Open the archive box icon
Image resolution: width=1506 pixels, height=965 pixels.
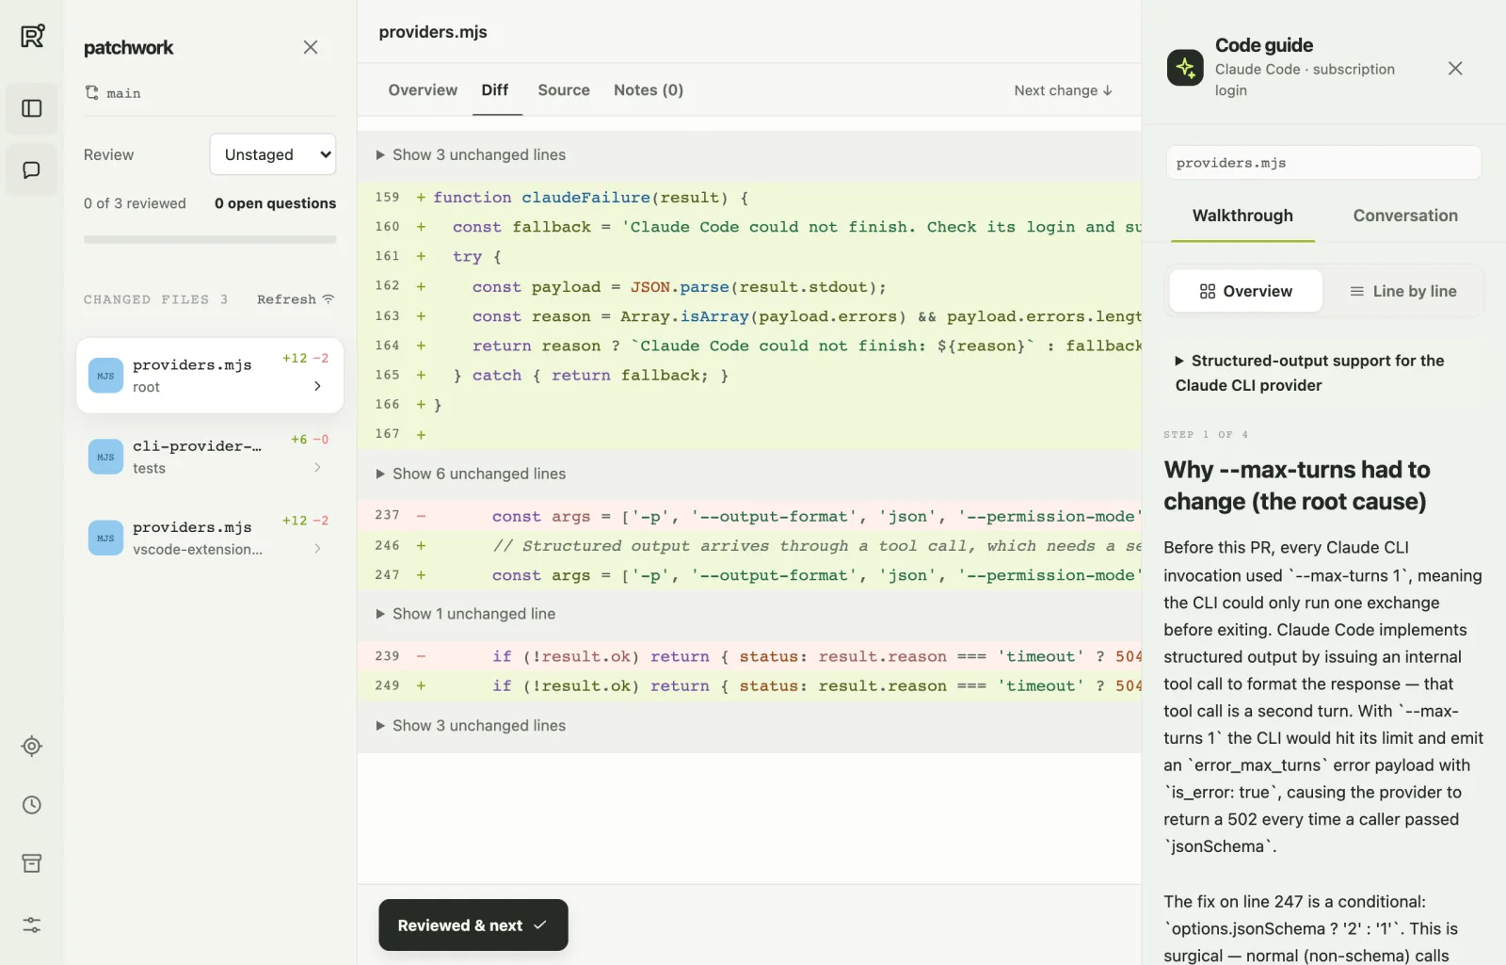point(32,863)
